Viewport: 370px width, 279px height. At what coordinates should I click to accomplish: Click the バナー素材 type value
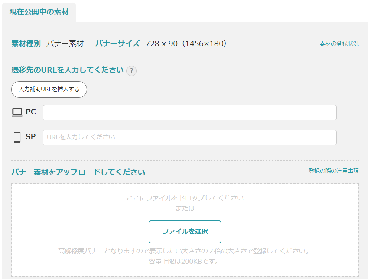65,44
